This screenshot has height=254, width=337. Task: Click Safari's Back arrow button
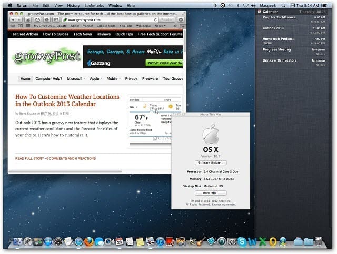coord(13,20)
